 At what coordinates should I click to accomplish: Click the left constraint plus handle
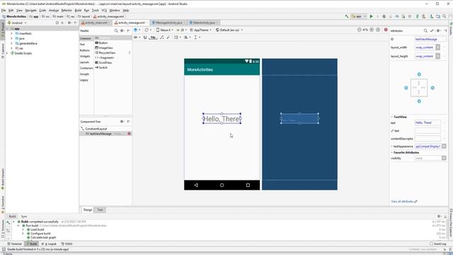click(x=406, y=88)
